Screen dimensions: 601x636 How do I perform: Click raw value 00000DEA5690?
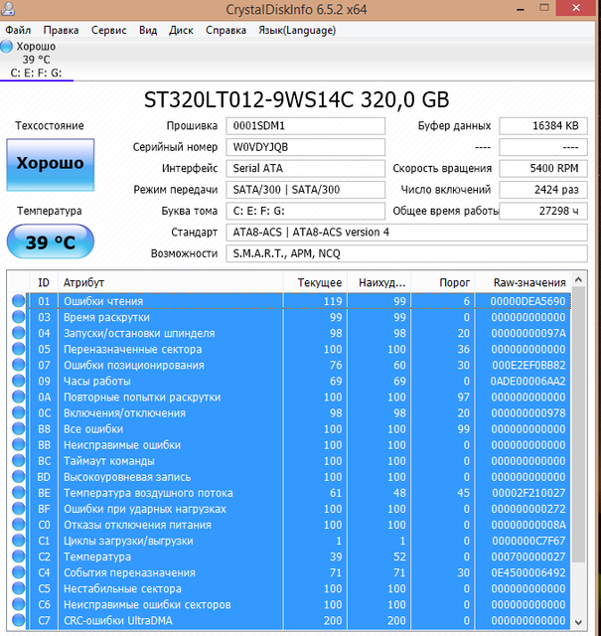click(527, 301)
